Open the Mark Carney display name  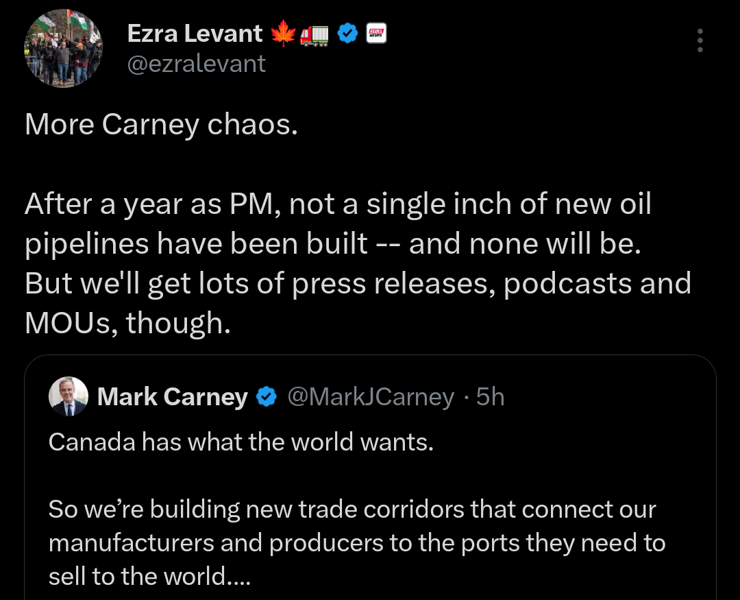coord(173,396)
